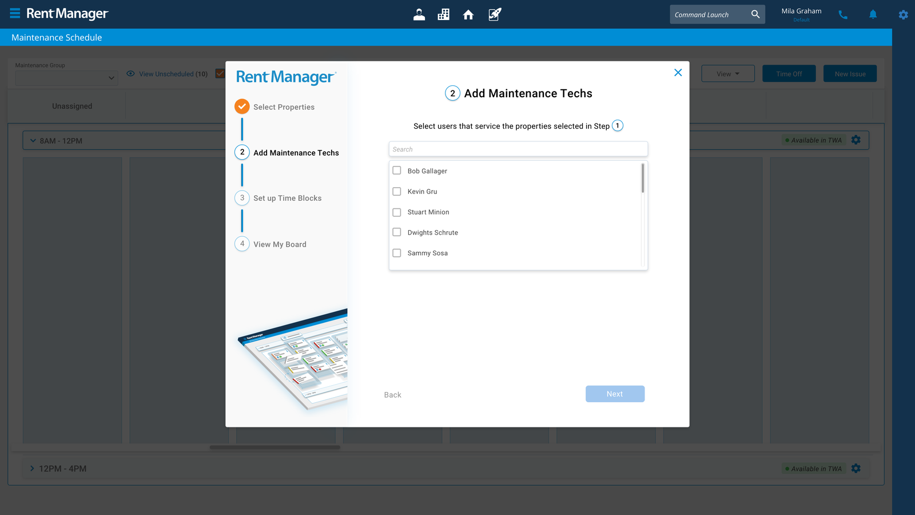Image resolution: width=915 pixels, height=515 pixels.
Task: Open settings gear for 8AM - 12PM block
Action: point(856,140)
